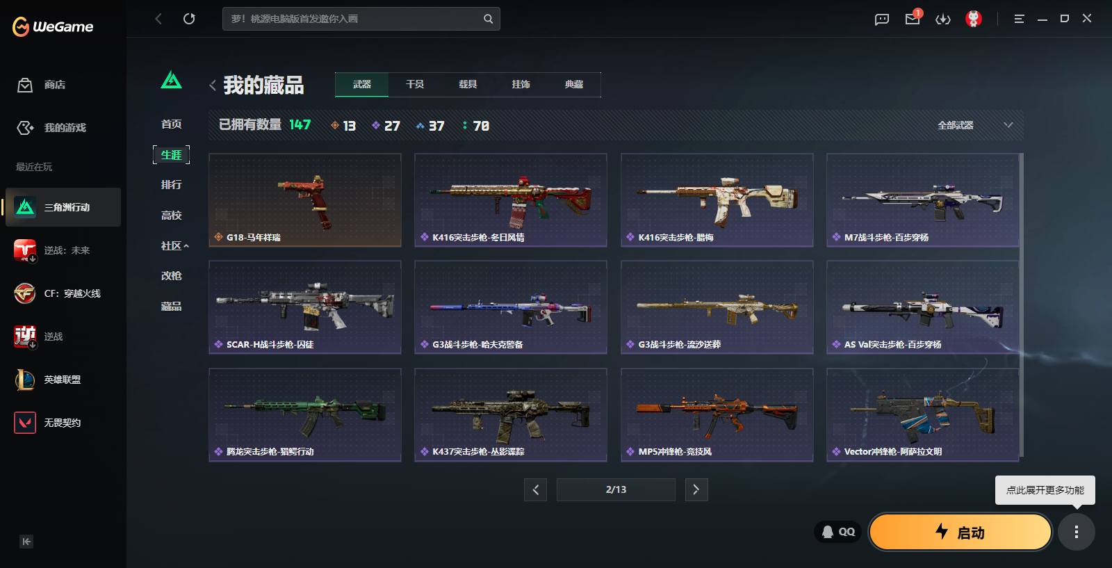
Task: Open the mail inbox icon
Action: [913, 19]
